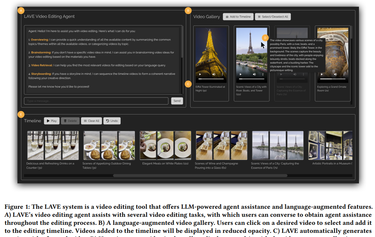Click the Delicious and Refreshing Drinks caption
Screen dimensions: 375x237
coord(50,165)
